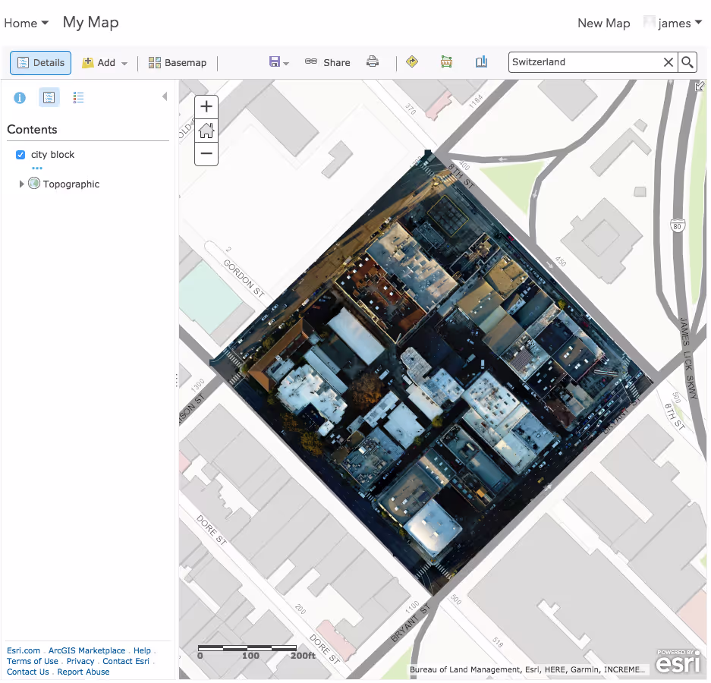The height and width of the screenshot is (683, 711).
Task: Click the Share button
Action: click(x=328, y=62)
